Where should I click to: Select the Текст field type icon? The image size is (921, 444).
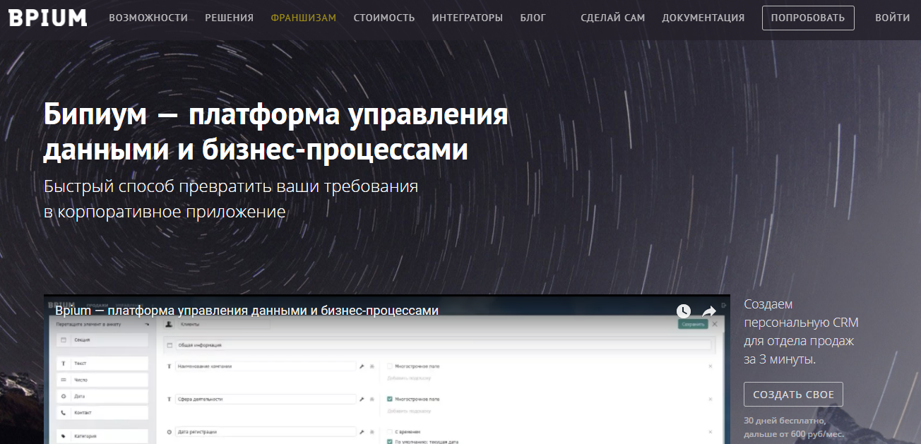point(63,364)
